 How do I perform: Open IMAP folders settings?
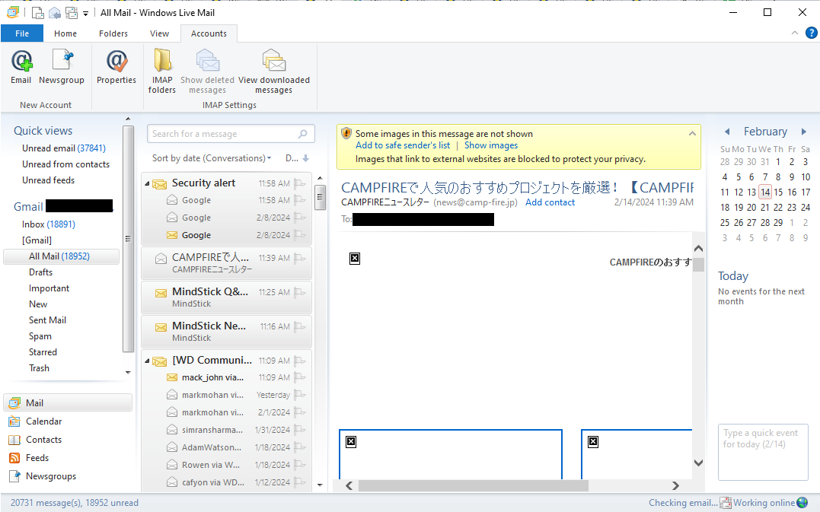[162, 71]
